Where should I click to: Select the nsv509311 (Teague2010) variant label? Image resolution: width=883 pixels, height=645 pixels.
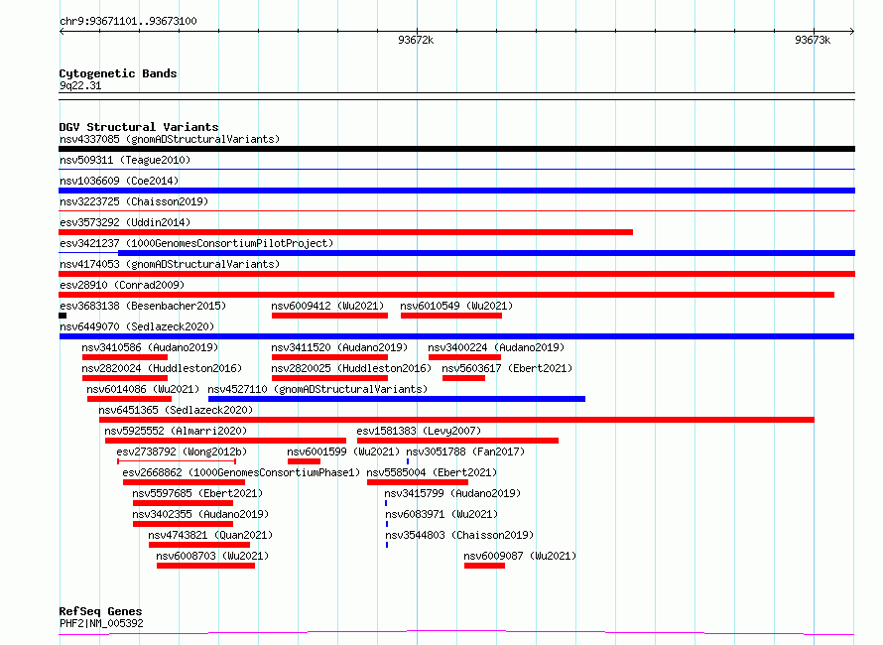click(x=125, y=160)
